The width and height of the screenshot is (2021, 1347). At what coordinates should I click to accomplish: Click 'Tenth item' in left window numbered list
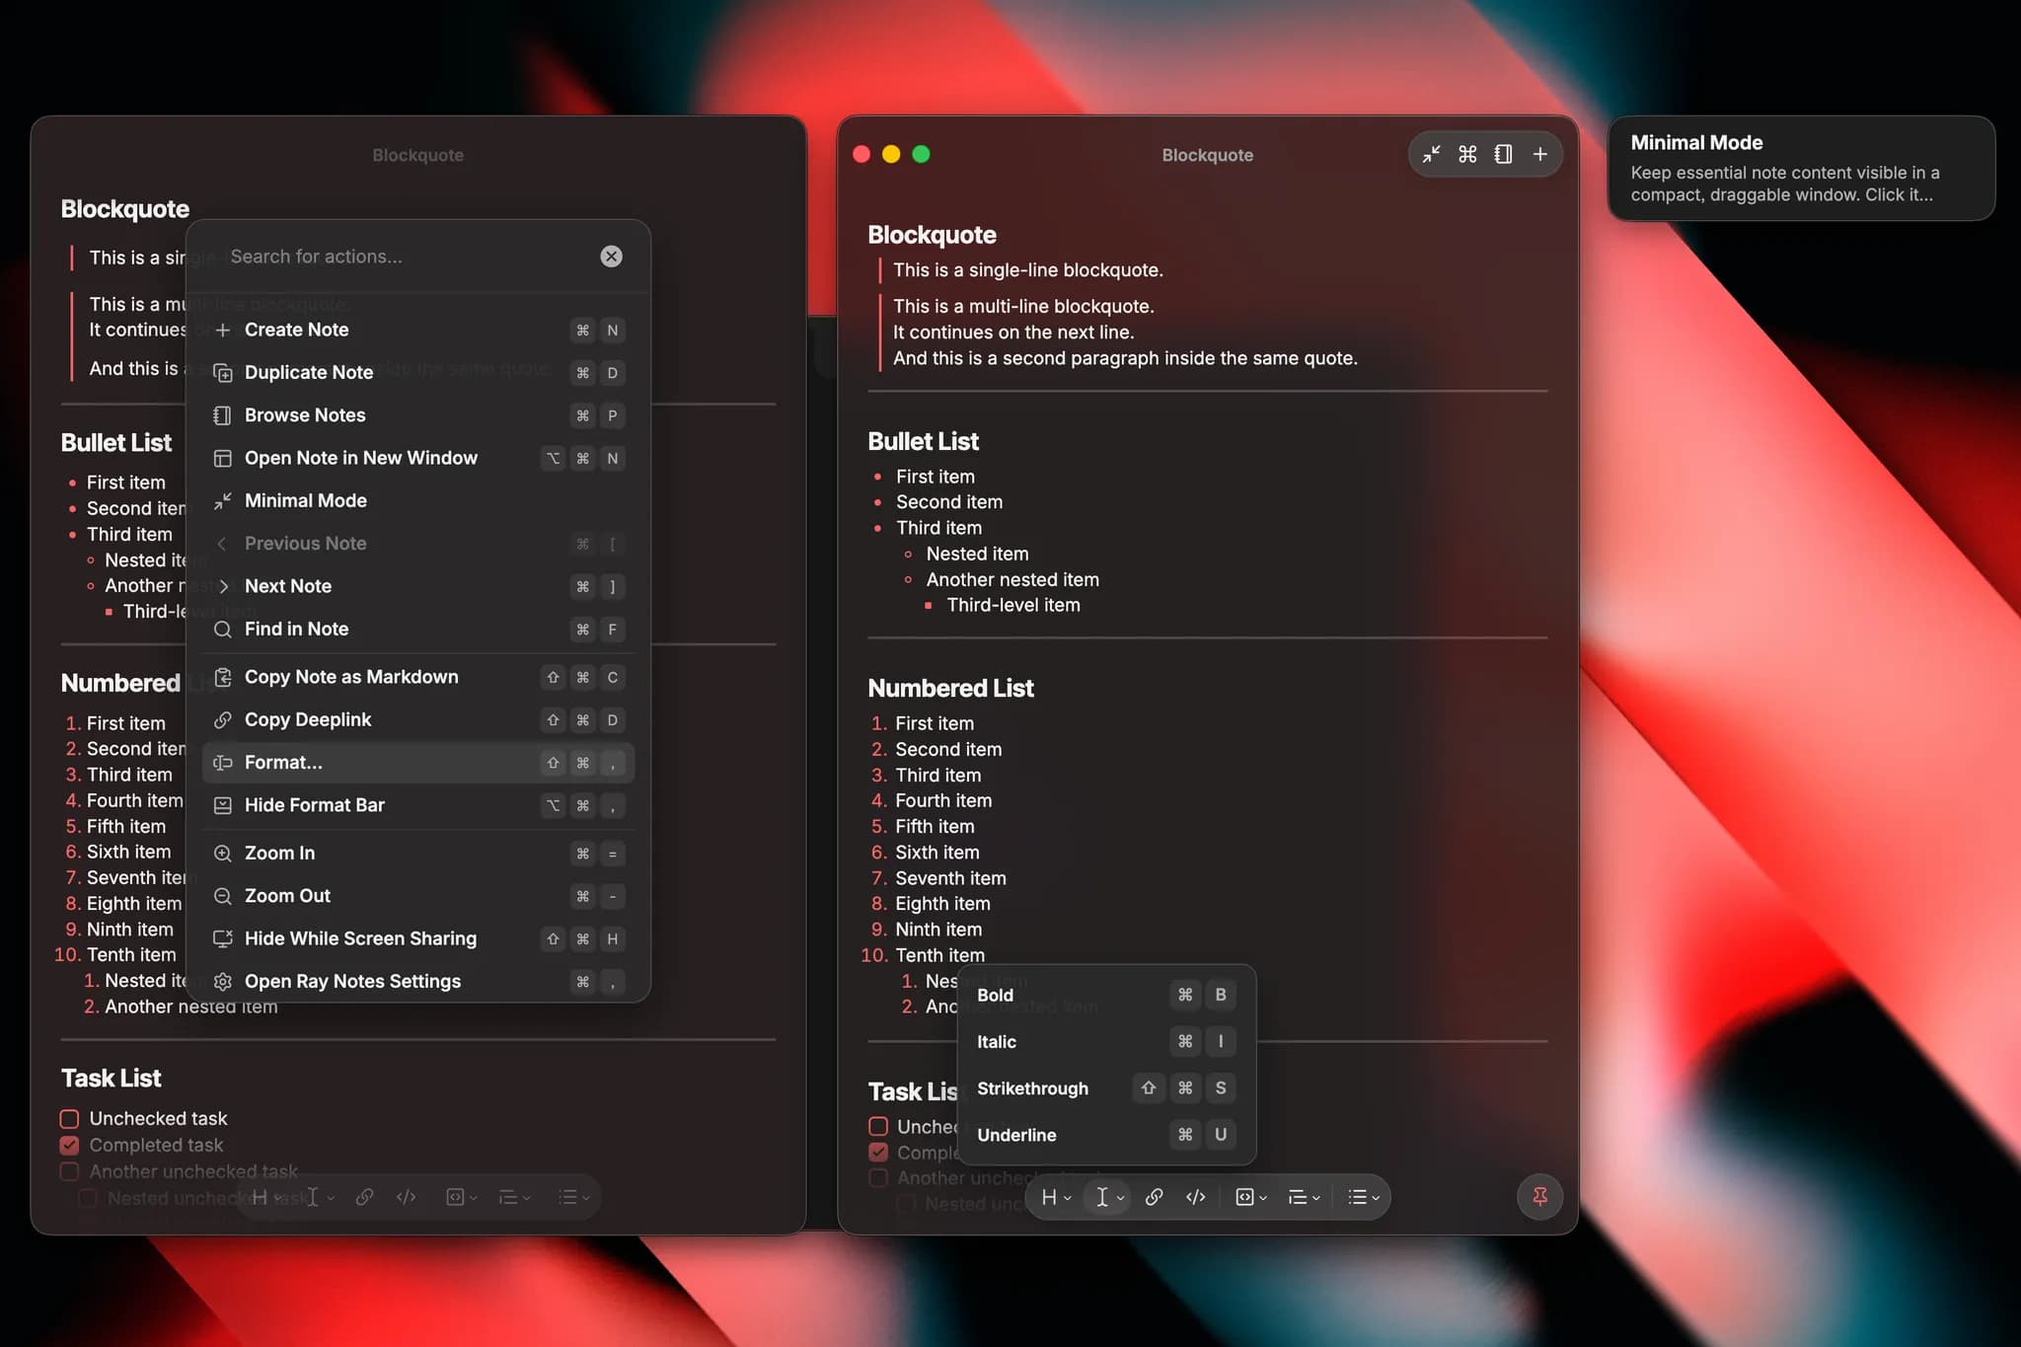[x=131, y=955]
